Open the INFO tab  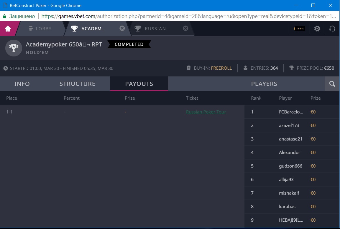point(22,84)
